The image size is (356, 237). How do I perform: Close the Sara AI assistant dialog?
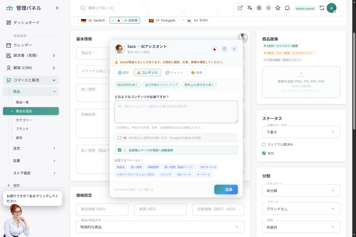tap(234, 49)
